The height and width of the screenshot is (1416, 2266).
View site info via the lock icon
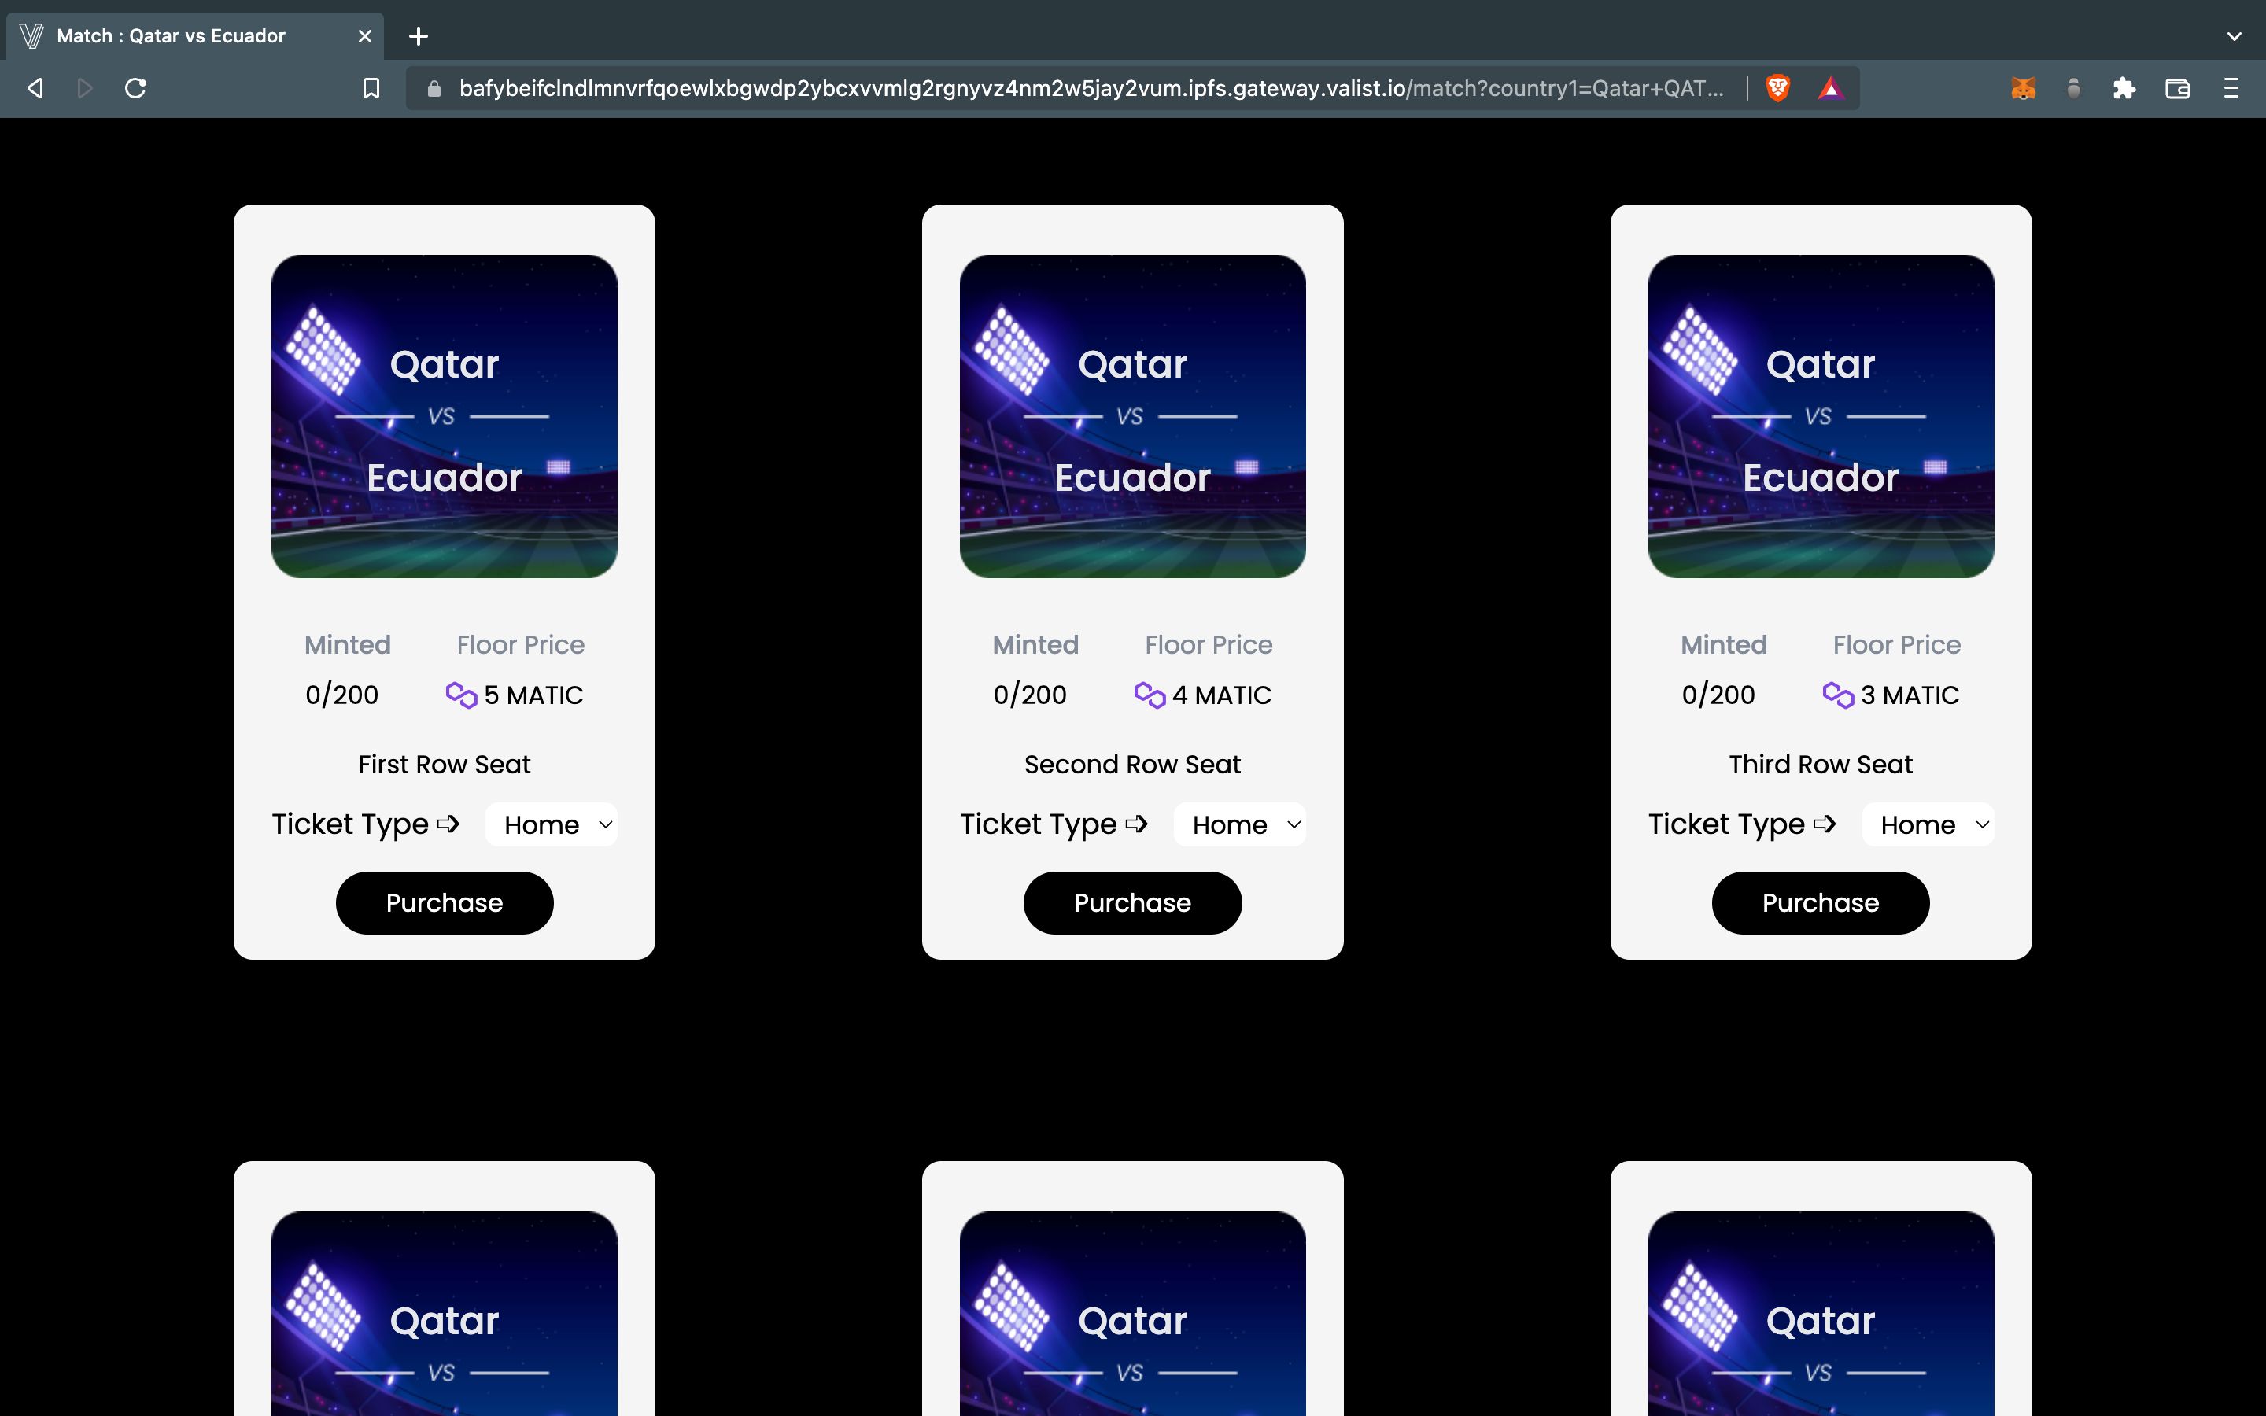[434, 88]
